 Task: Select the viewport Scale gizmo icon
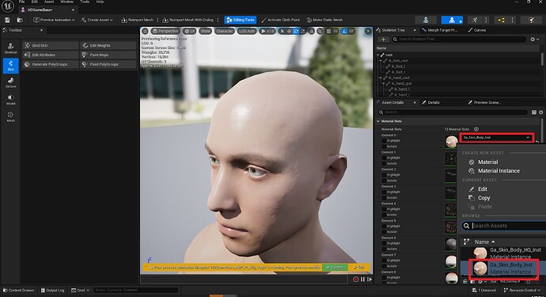pyautogui.click(x=302, y=32)
